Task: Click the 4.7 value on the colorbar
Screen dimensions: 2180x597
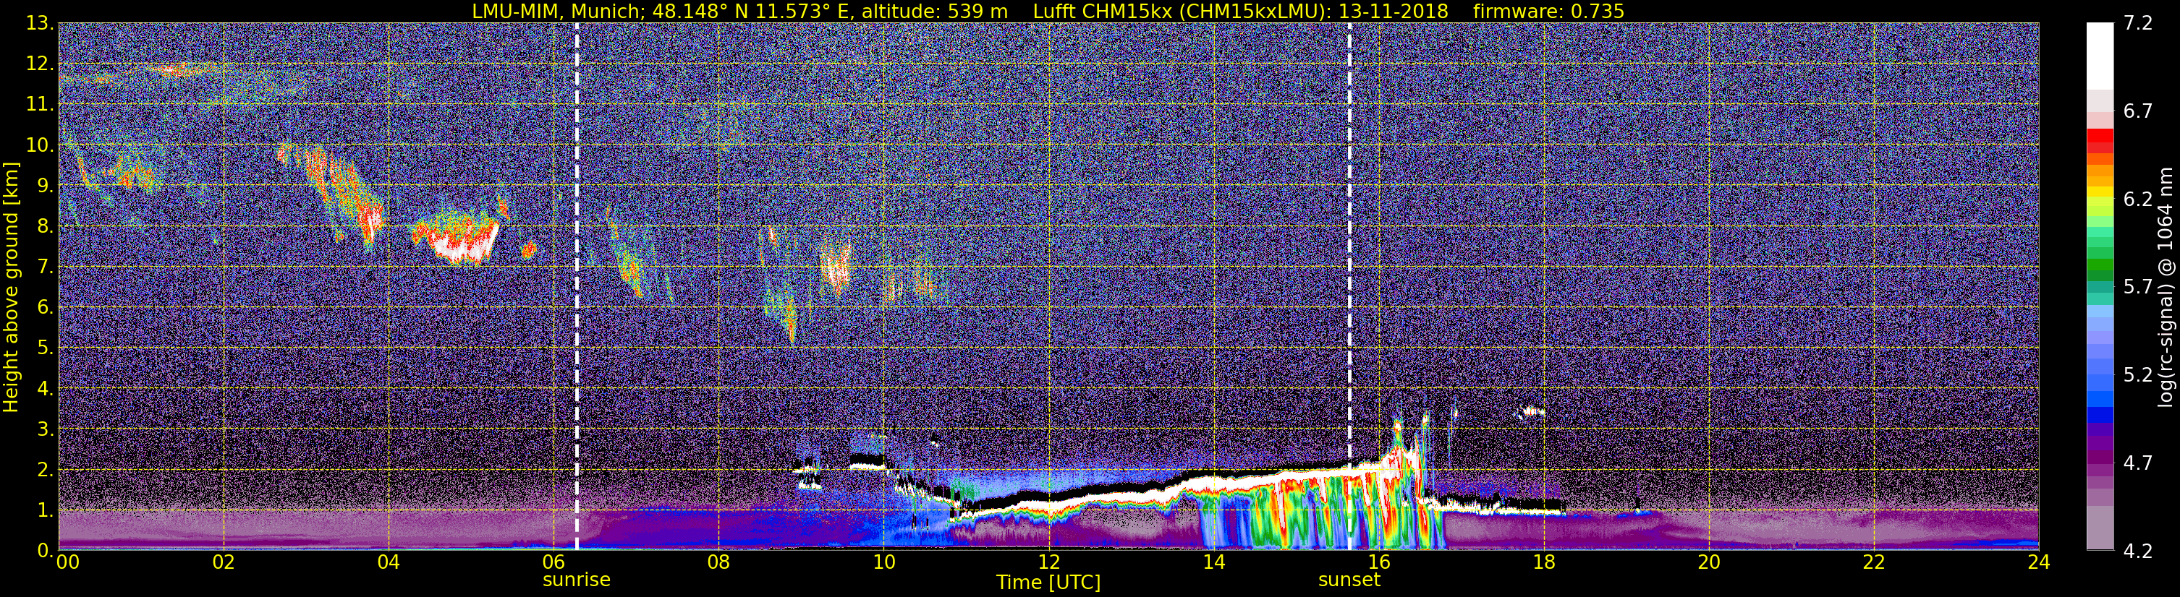Action: [x=2138, y=463]
